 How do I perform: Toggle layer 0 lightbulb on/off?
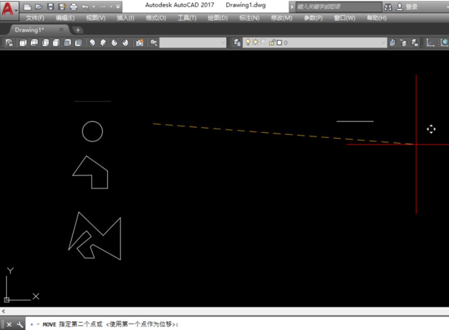coord(248,42)
